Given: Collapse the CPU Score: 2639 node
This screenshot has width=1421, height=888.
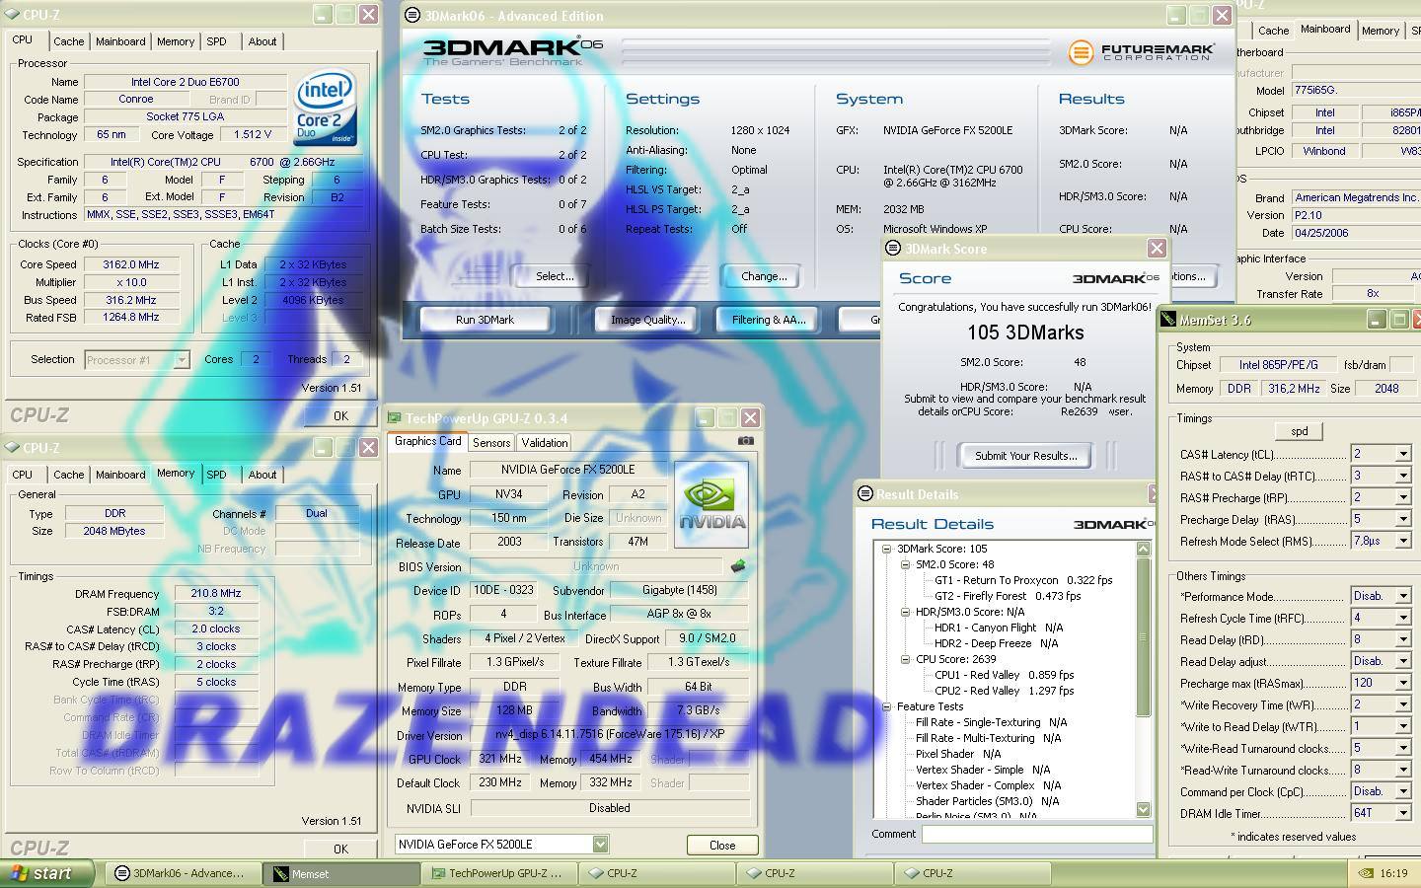Looking at the screenshot, I should pos(905,659).
